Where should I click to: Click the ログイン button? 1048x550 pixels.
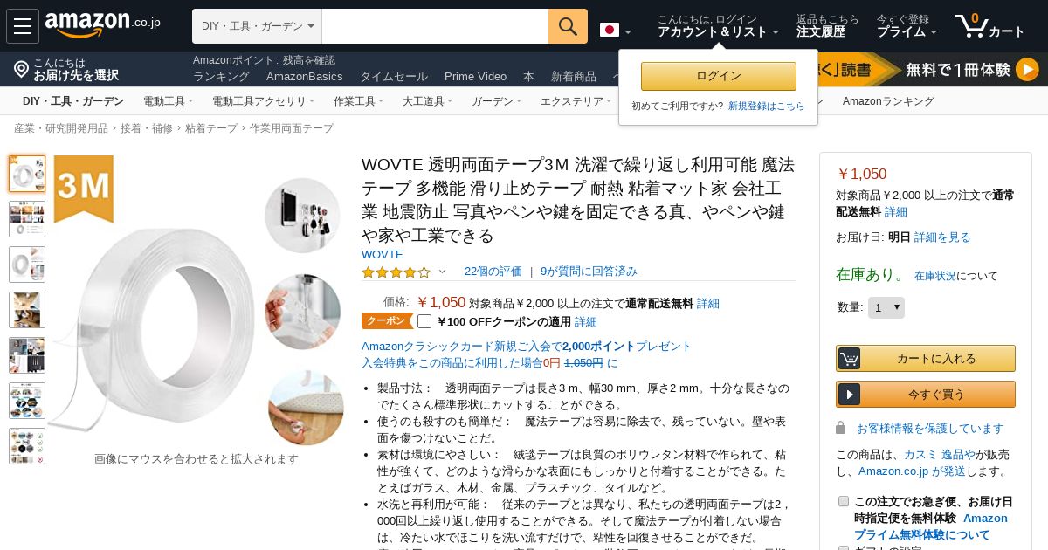coord(719,76)
